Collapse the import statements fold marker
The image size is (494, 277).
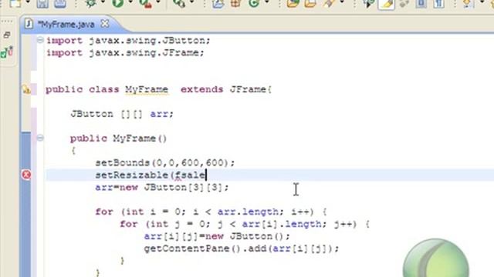click(x=40, y=40)
